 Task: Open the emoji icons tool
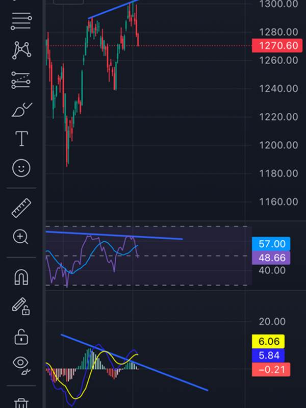(21, 168)
